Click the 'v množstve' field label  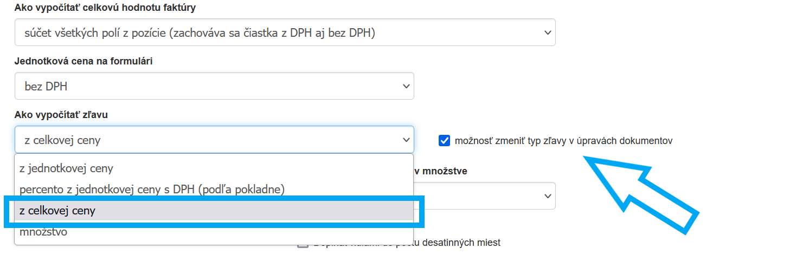pos(440,171)
